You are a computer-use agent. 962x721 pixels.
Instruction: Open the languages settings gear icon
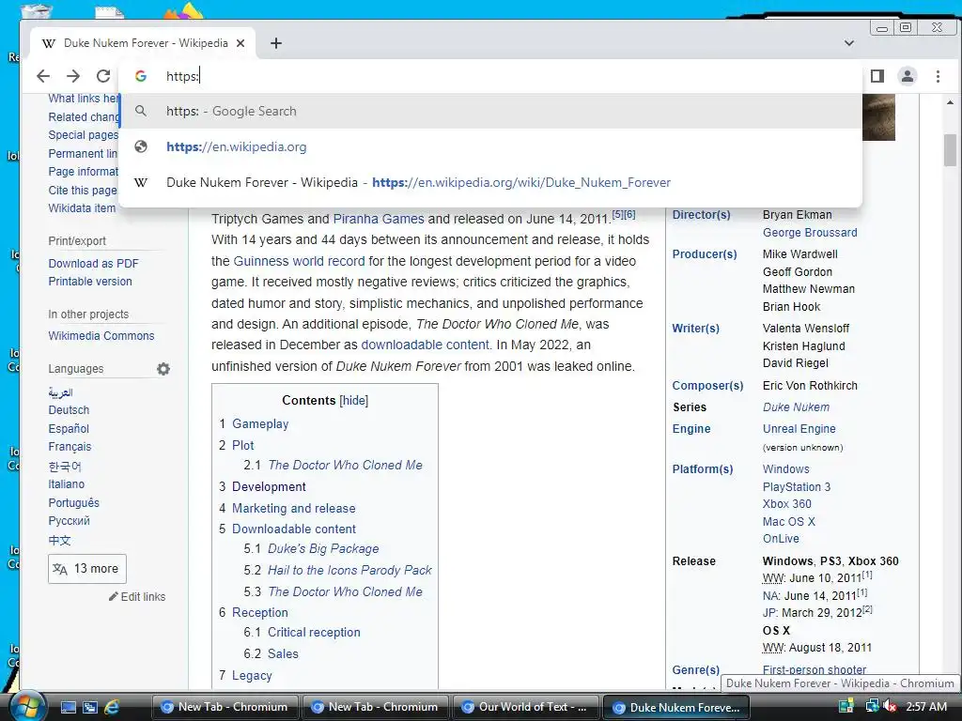click(x=163, y=368)
